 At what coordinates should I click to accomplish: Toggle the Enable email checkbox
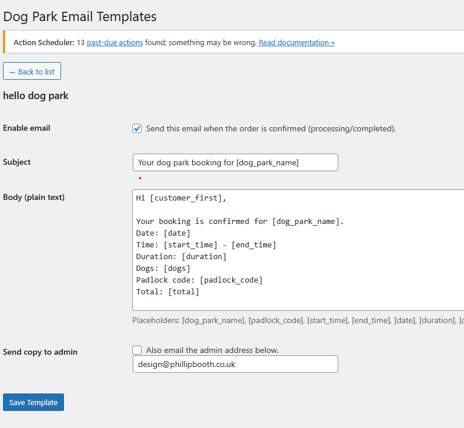click(x=137, y=129)
